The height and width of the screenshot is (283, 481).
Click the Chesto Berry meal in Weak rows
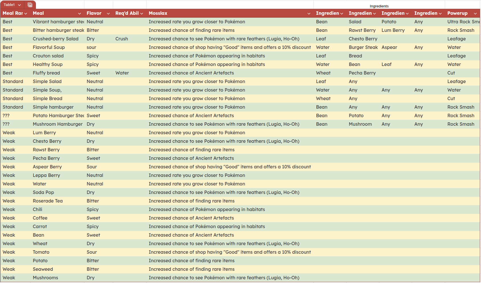click(x=57, y=141)
